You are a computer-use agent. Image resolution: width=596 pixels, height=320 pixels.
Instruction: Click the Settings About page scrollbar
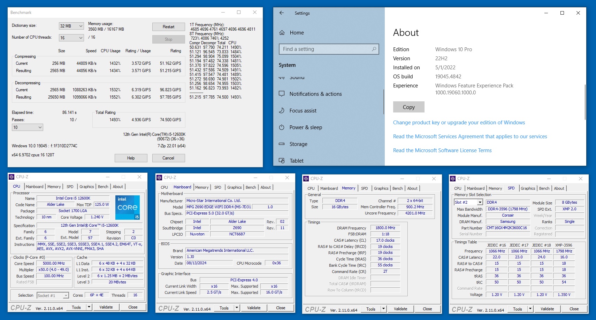click(585, 102)
